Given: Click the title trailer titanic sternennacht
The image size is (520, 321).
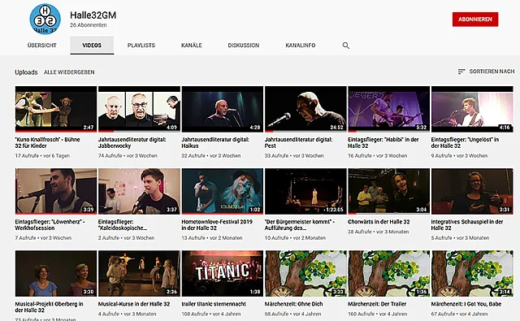Looking at the screenshot, I should click(x=214, y=304).
